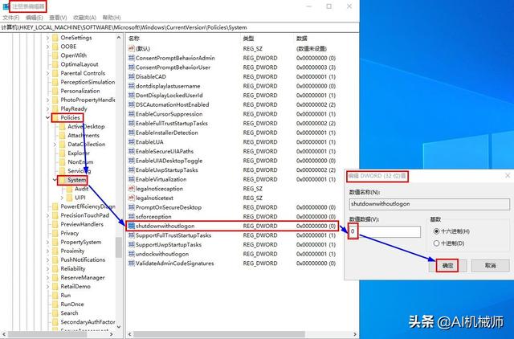
Task: Click the EnableUwpStartupTasks value icon
Action: click(132, 170)
